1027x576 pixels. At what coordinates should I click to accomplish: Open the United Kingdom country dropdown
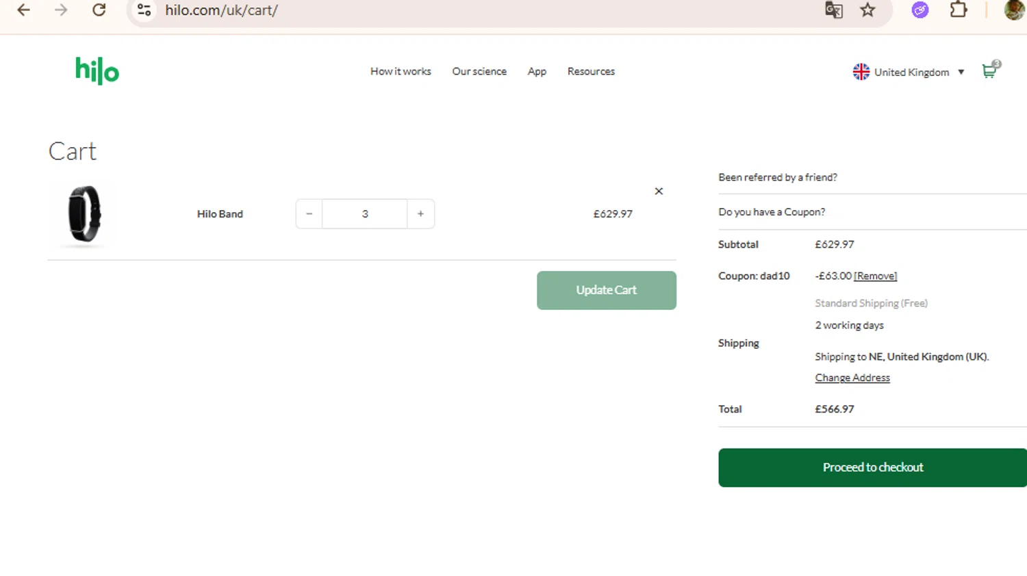pyautogui.click(x=909, y=72)
